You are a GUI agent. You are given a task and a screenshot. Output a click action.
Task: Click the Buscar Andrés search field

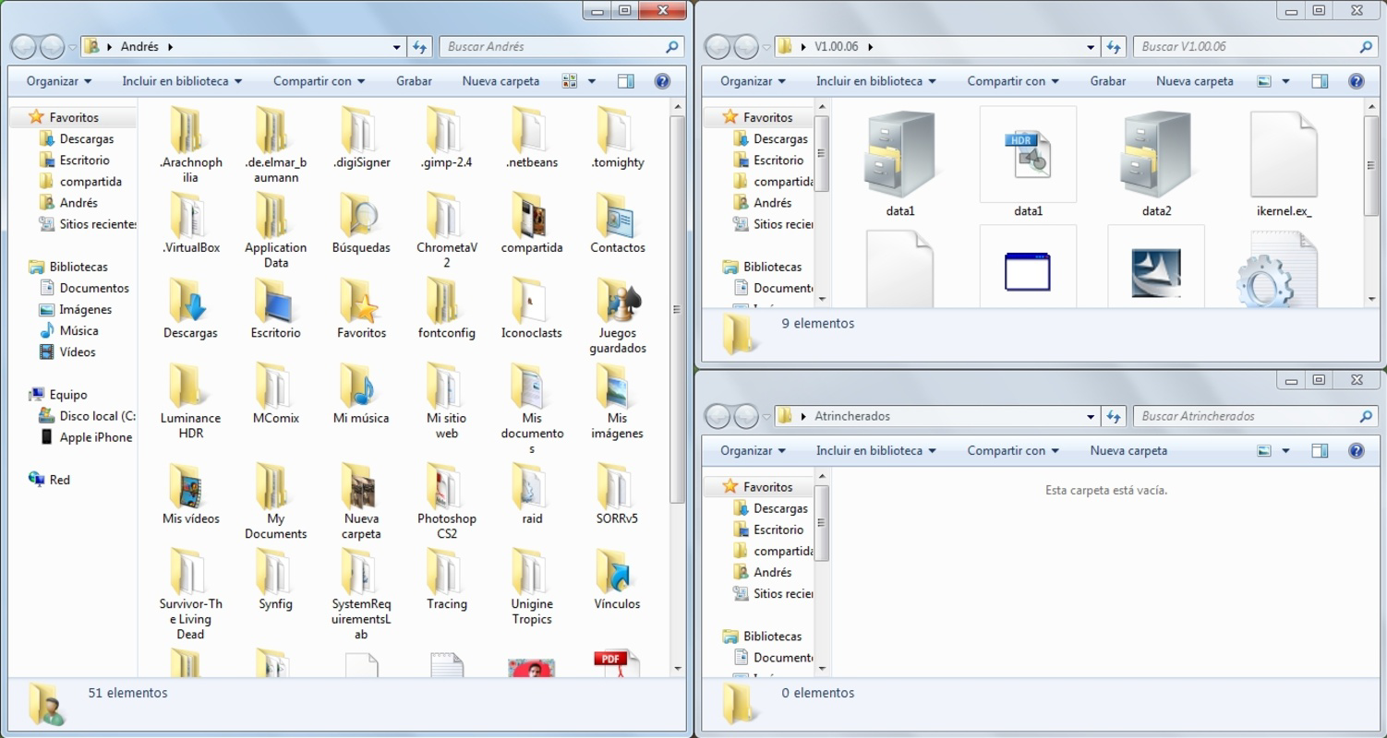pos(561,46)
